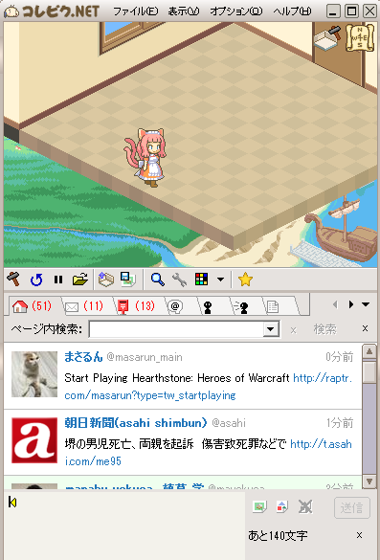Open the document list tab
The height and width of the screenshot is (560, 380).
[x=273, y=307]
